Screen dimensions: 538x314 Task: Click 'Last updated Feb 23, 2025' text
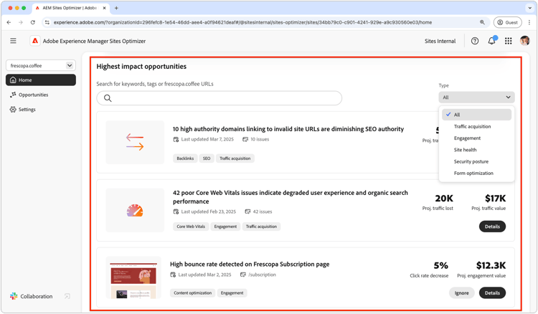(x=209, y=211)
